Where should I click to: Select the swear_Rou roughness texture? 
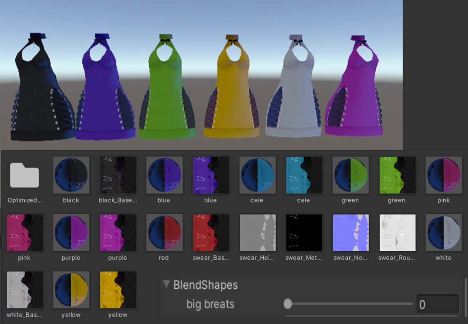[397, 233]
